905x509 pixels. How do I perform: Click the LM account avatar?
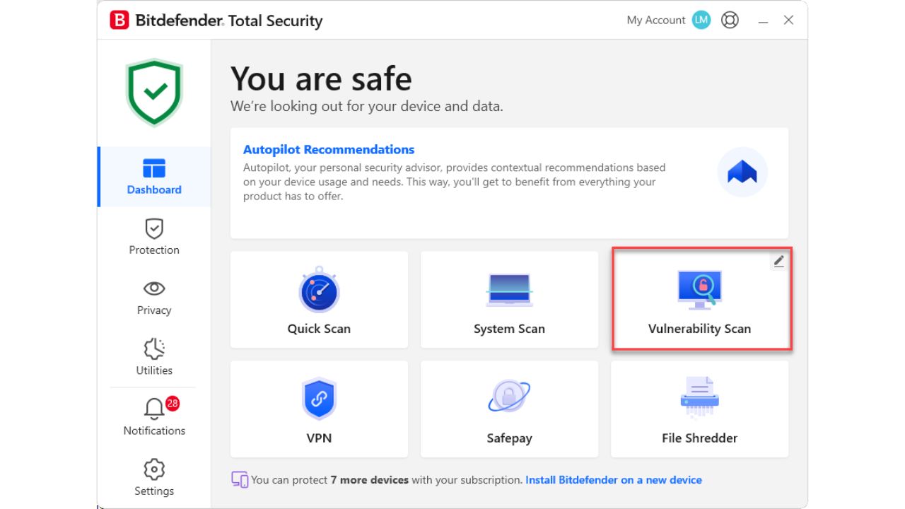pos(701,20)
